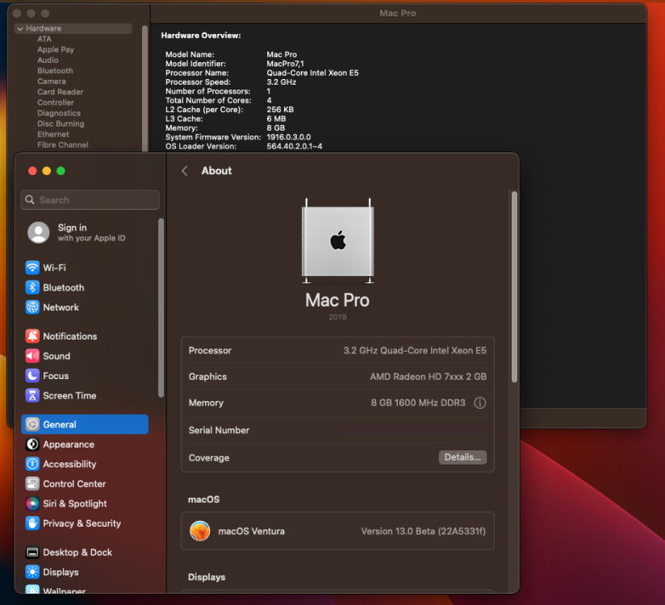Viewport: 665px width, 605px height.
Task: Select the Accessibility icon
Action: click(32, 464)
